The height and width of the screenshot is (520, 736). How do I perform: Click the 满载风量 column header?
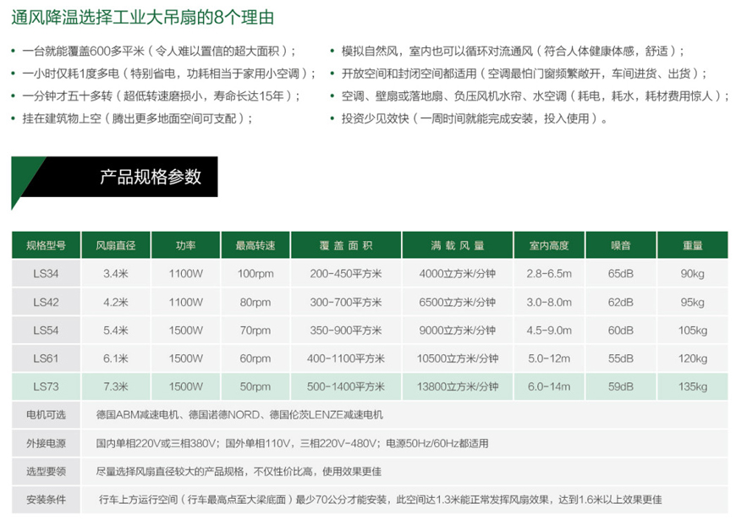[458, 245]
